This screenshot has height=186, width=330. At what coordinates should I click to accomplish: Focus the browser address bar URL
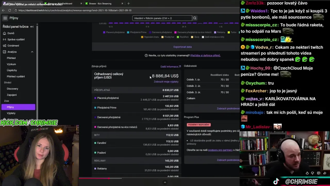pos(75,10)
